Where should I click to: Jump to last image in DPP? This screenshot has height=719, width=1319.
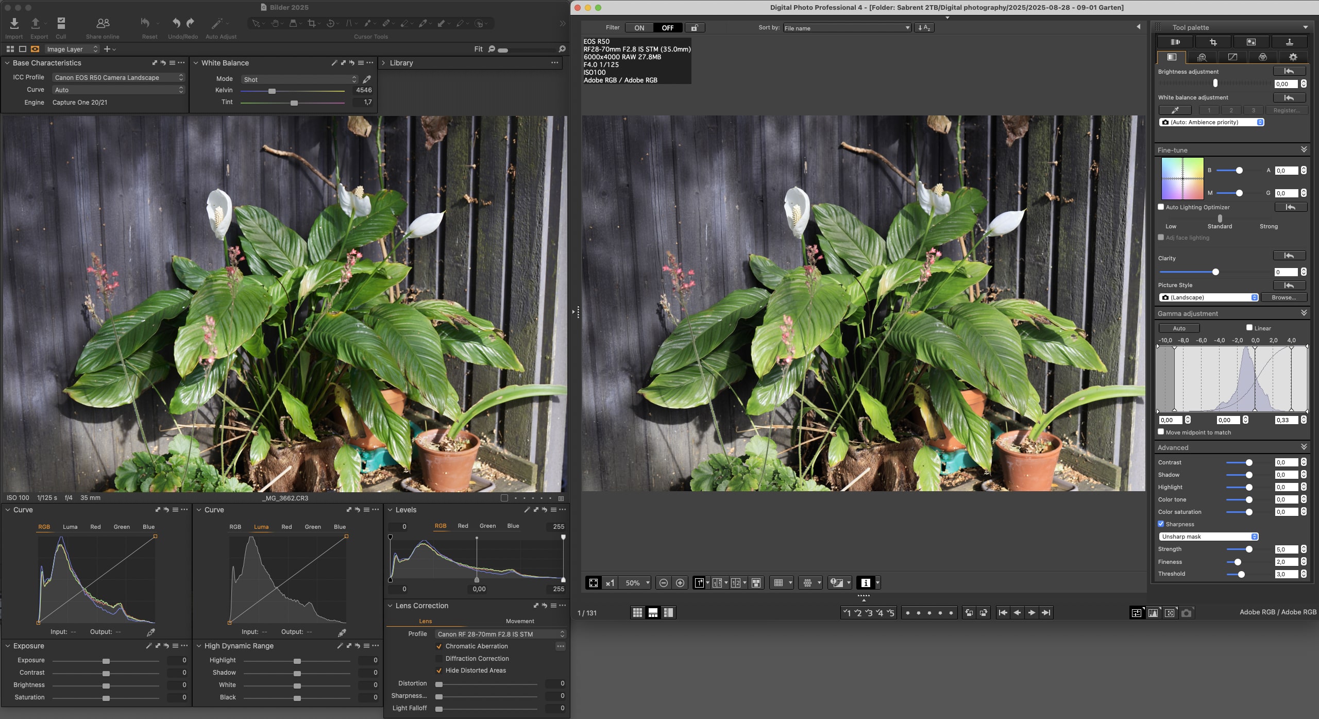click(x=1046, y=612)
